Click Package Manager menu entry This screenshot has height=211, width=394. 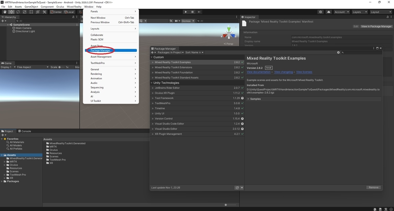point(111,50)
